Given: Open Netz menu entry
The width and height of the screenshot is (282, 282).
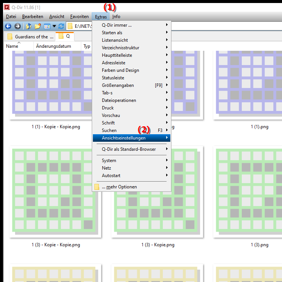Looking at the screenshot, I should [x=132, y=168].
